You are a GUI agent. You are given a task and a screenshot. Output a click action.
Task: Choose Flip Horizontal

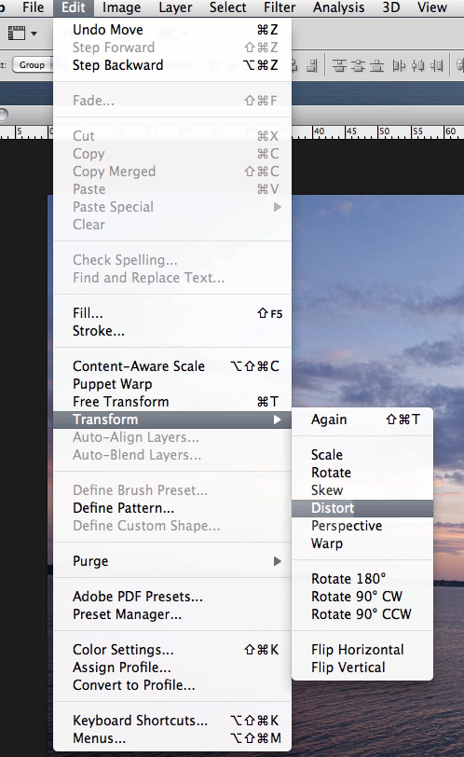362,650
